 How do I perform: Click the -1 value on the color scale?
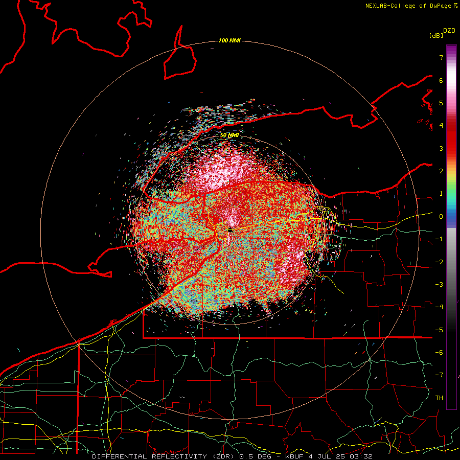[x=439, y=239]
